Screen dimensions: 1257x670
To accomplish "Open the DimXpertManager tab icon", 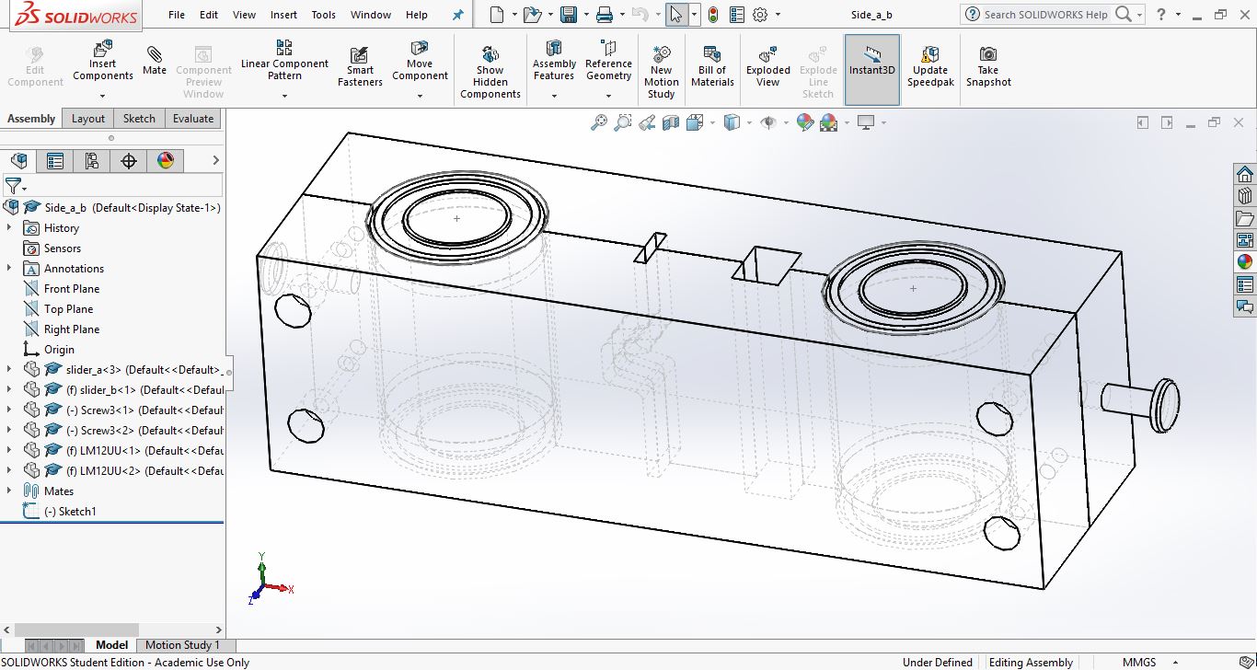I will (x=129, y=161).
